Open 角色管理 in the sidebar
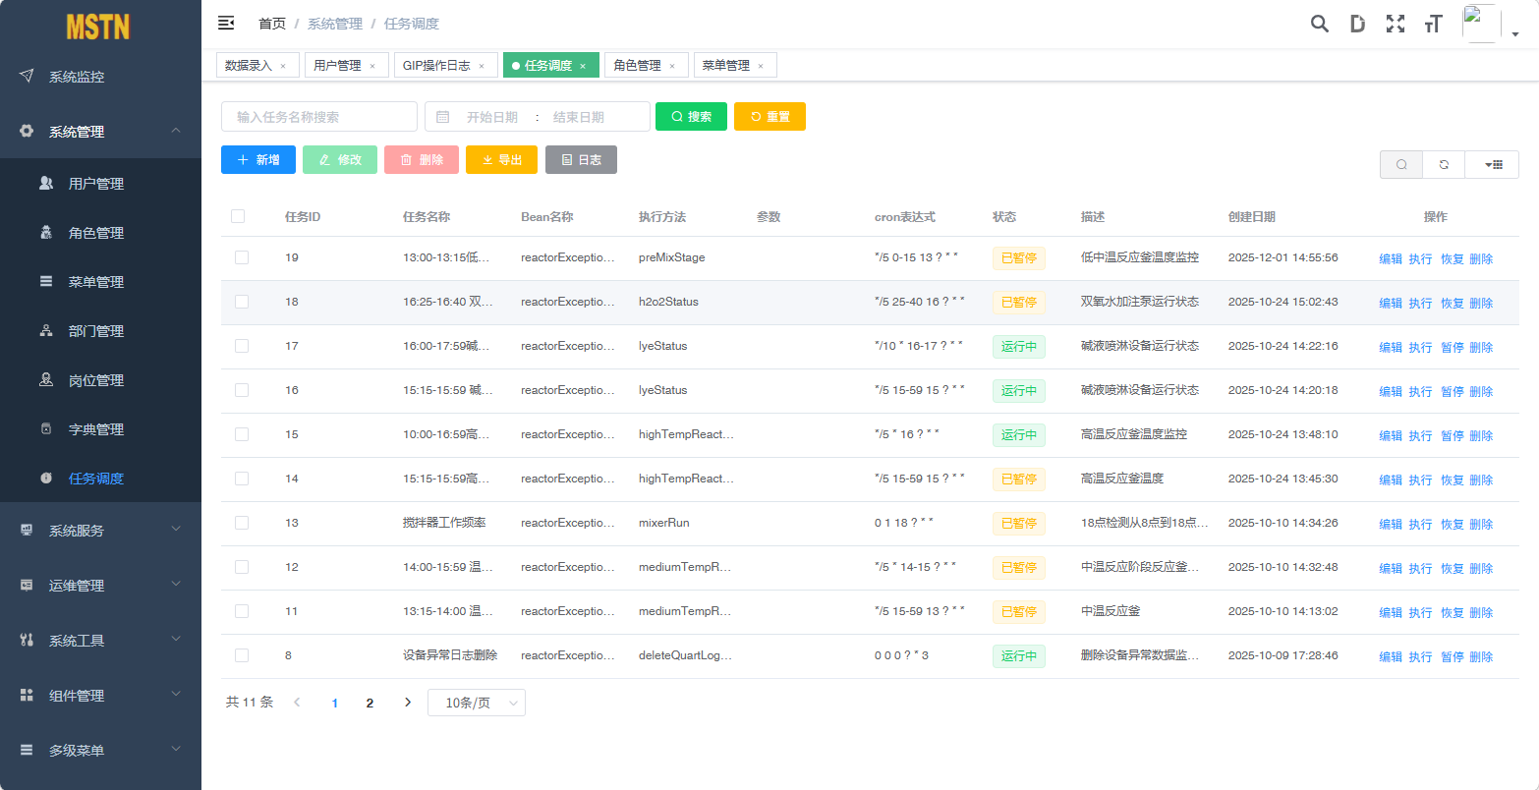This screenshot has width=1539, height=790. click(96, 233)
